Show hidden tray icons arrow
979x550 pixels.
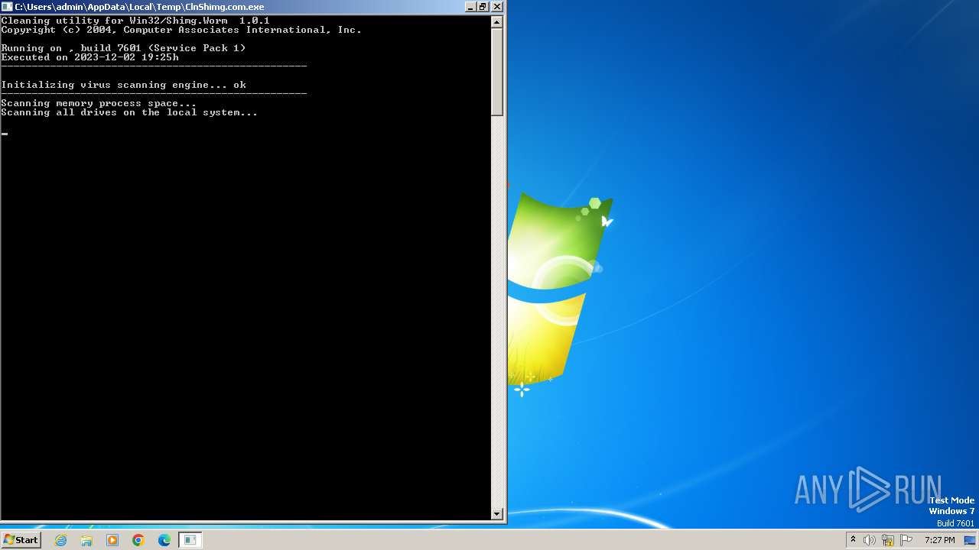(853, 540)
